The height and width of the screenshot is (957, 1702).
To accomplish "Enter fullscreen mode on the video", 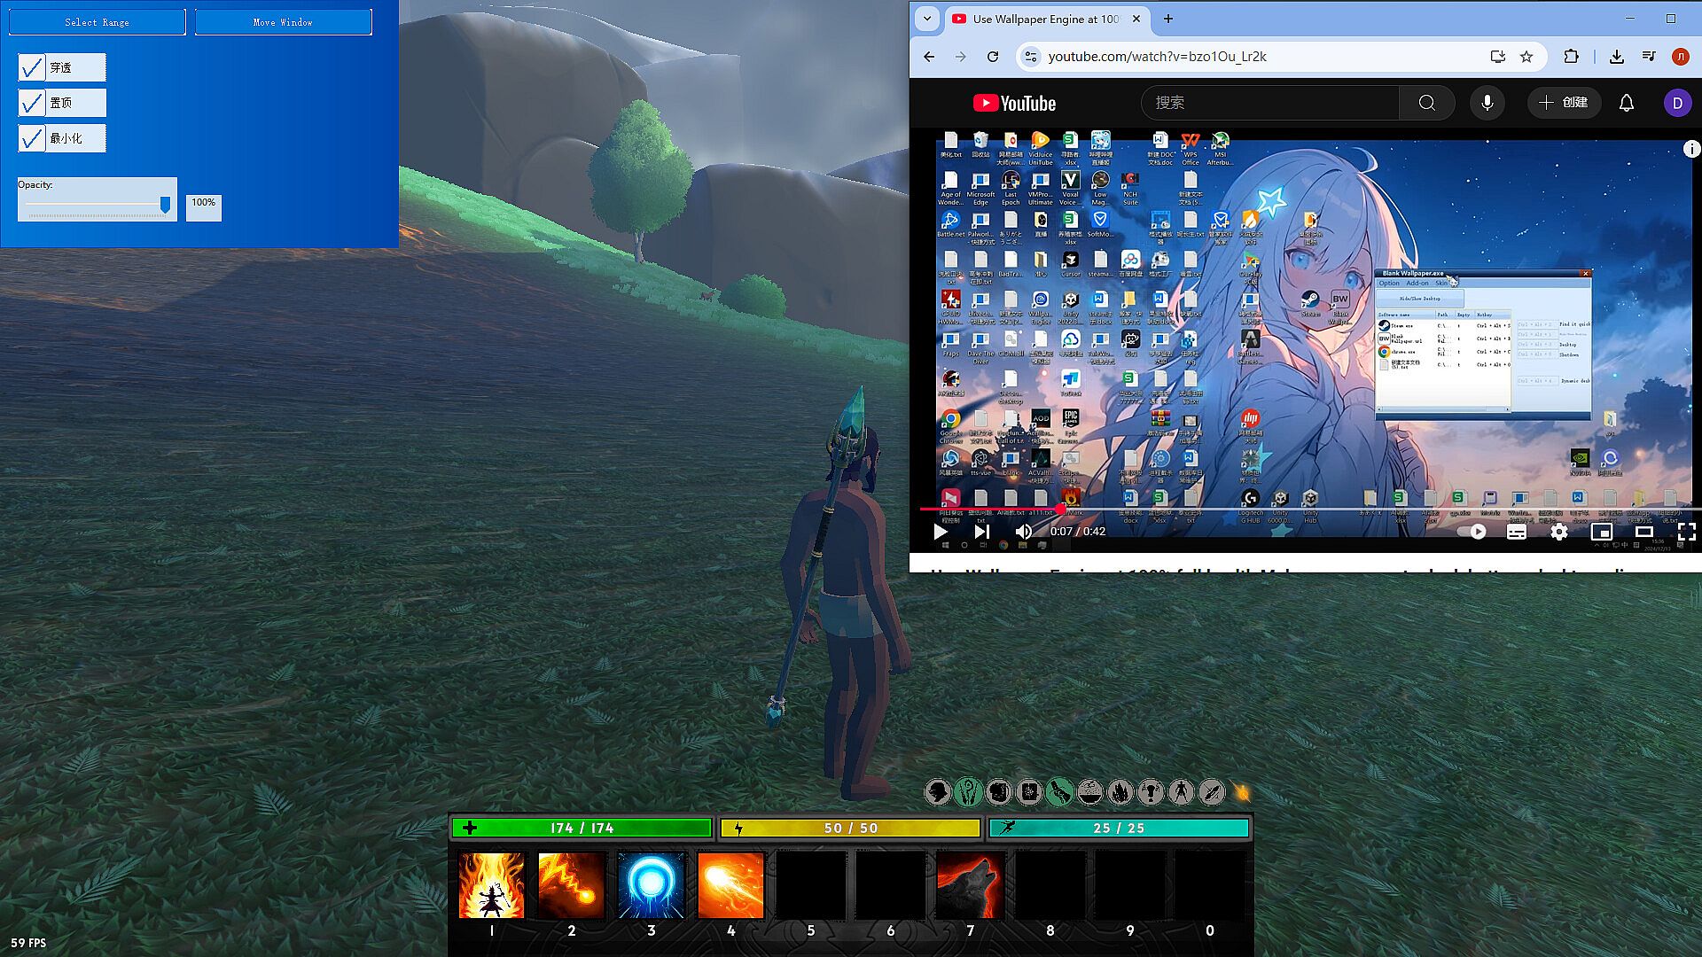I will click(1686, 532).
